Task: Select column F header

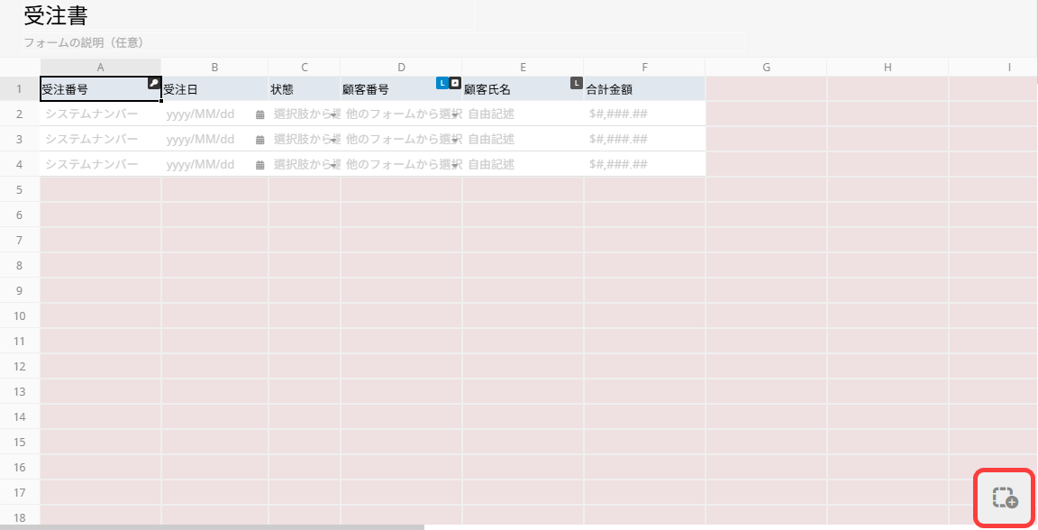Action: coord(644,68)
